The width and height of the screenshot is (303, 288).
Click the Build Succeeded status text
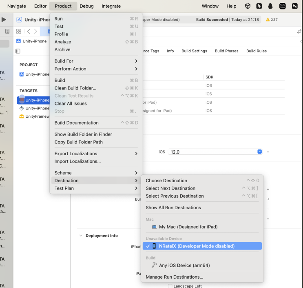[212, 20]
